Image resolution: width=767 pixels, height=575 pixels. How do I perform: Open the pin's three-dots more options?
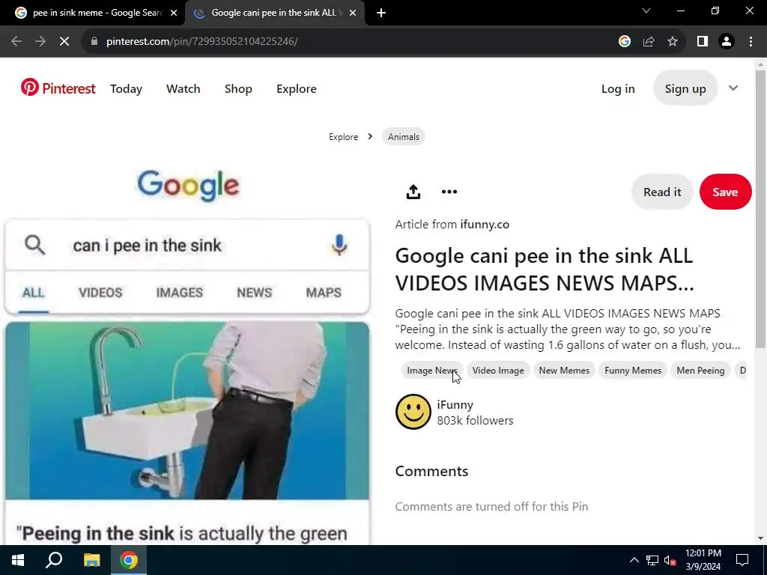449,192
